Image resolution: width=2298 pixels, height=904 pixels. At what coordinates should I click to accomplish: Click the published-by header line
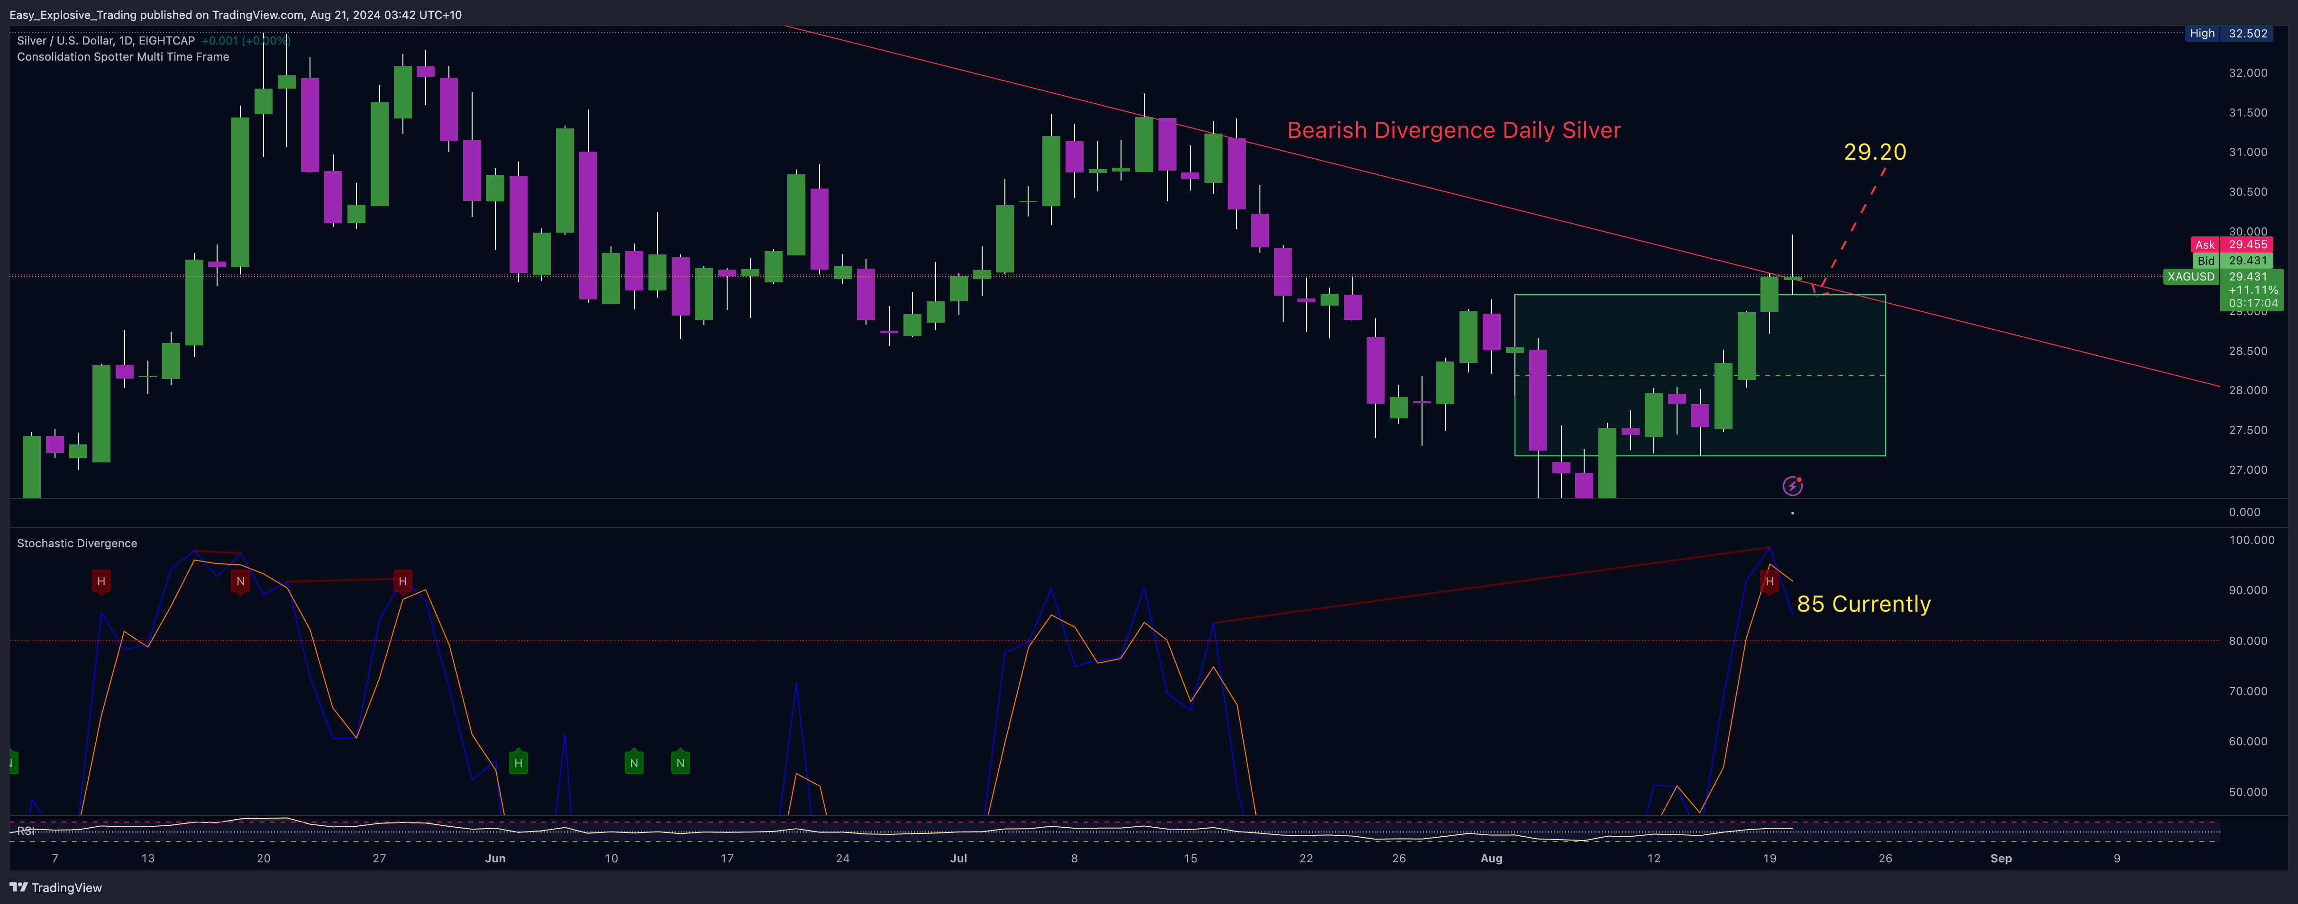click(236, 14)
